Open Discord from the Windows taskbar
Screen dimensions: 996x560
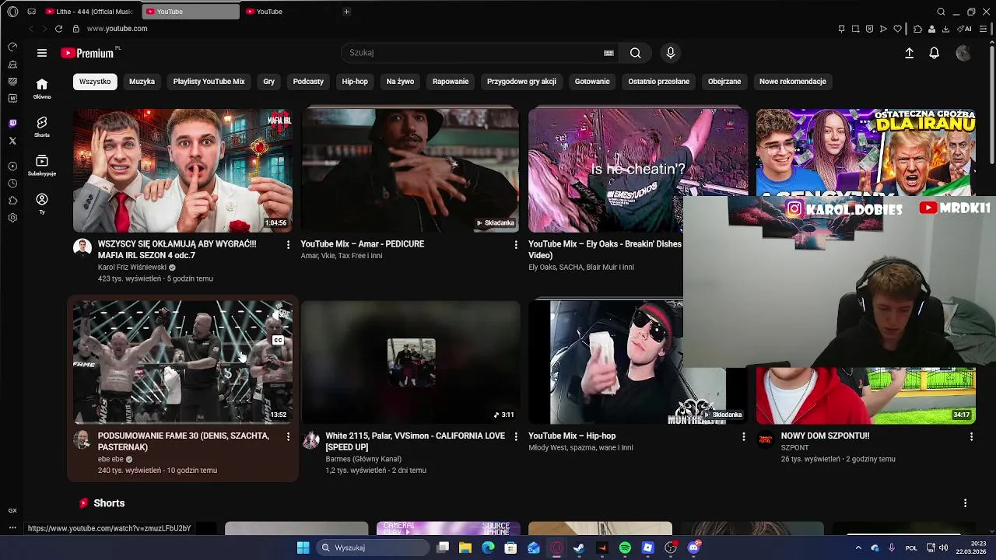point(693,548)
